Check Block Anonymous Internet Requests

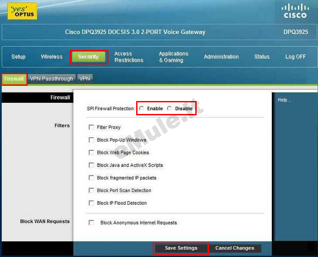[x=91, y=223]
